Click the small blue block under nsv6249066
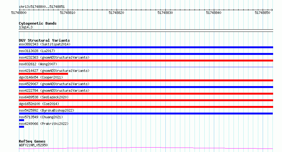Image resolution: width=282 pixels, height=152 pixels. (x=22, y=127)
